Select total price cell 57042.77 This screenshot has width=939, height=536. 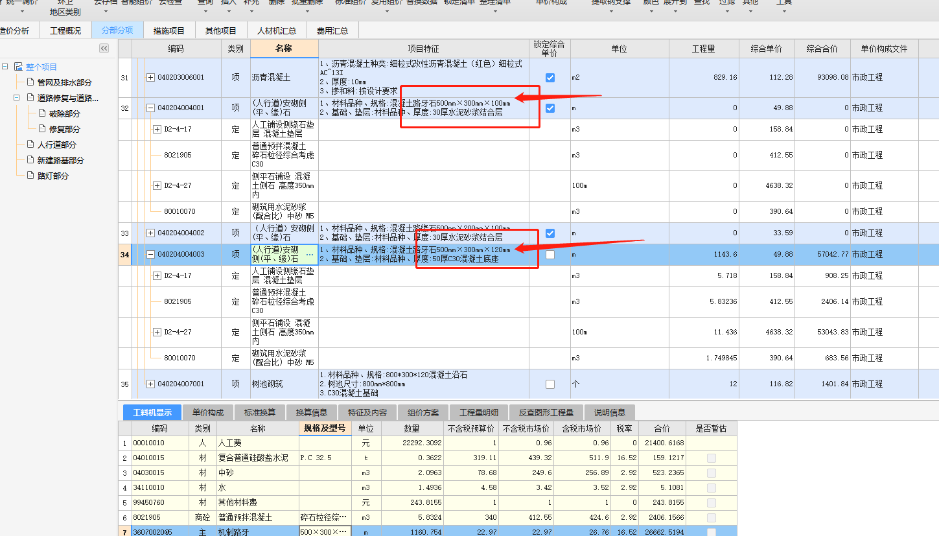[x=822, y=255]
